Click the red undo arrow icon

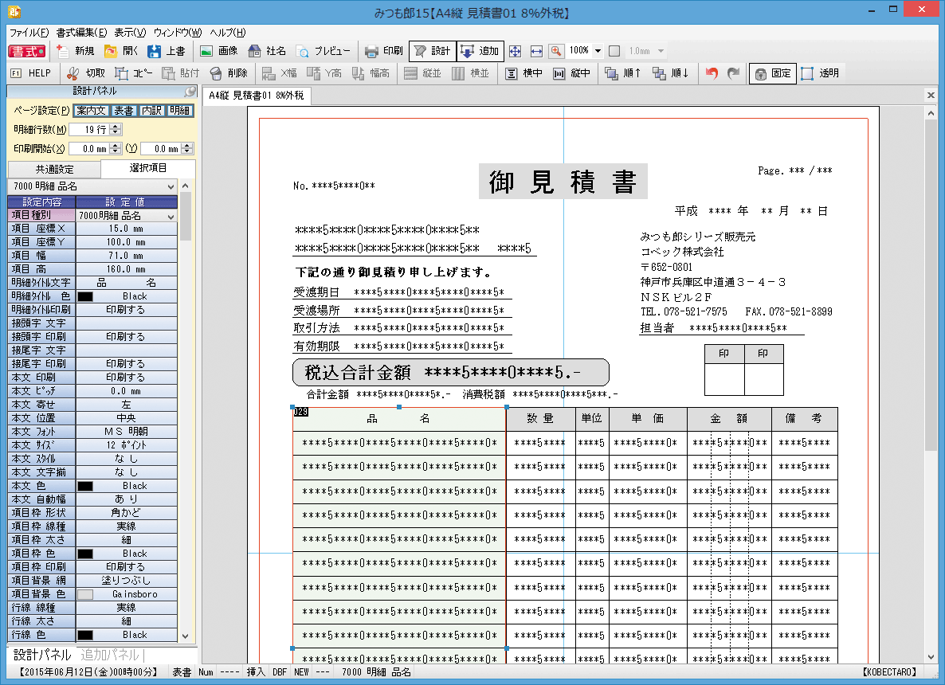(x=712, y=73)
